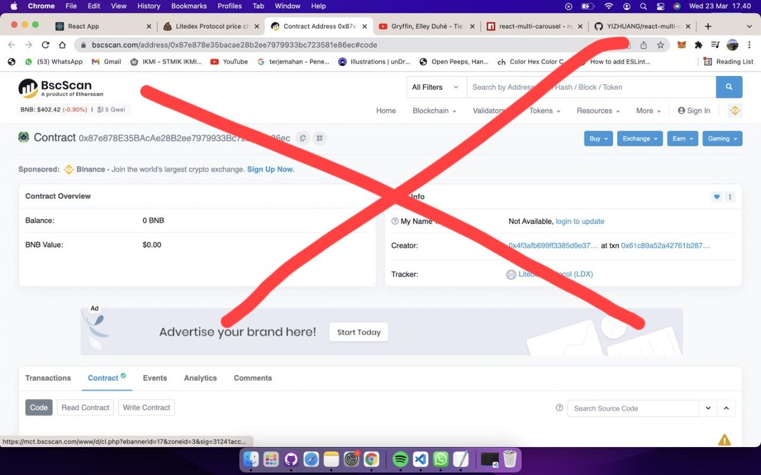The image size is (761, 475).
Task: Open Finder from the dock
Action: (x=251, y=459)
